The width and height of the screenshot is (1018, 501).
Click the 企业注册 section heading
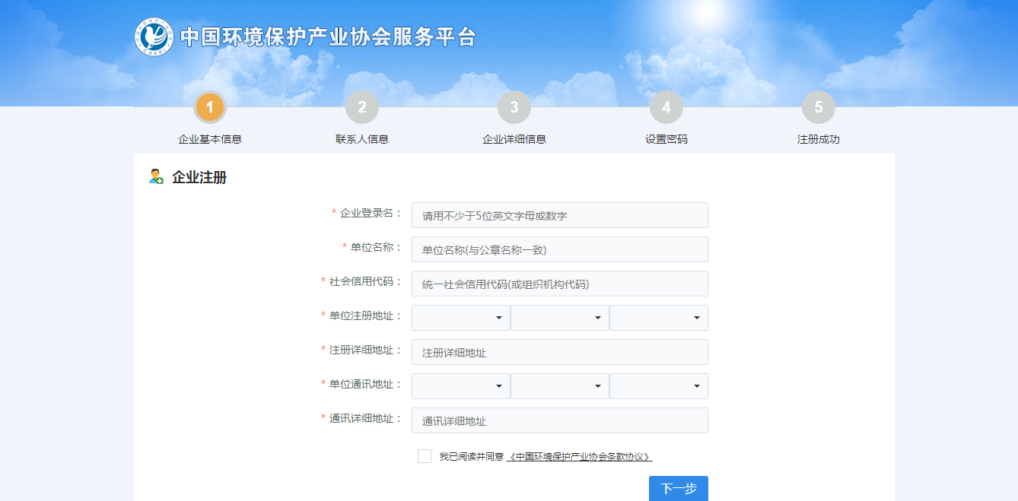199,178
